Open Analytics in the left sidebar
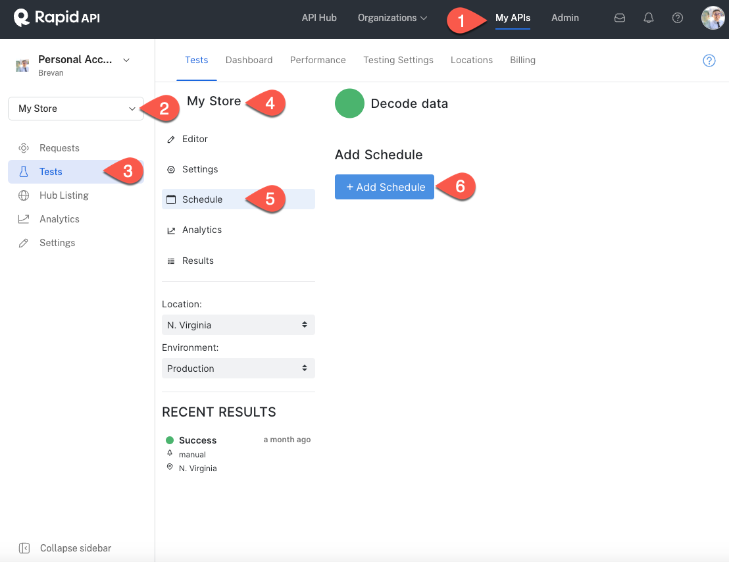The height and width of the screenshot is (562, 729). [x=76, y=219]
